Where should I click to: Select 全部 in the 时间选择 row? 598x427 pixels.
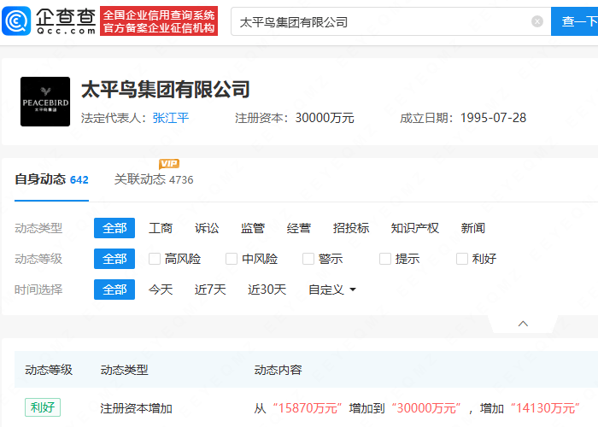[114, 290]
